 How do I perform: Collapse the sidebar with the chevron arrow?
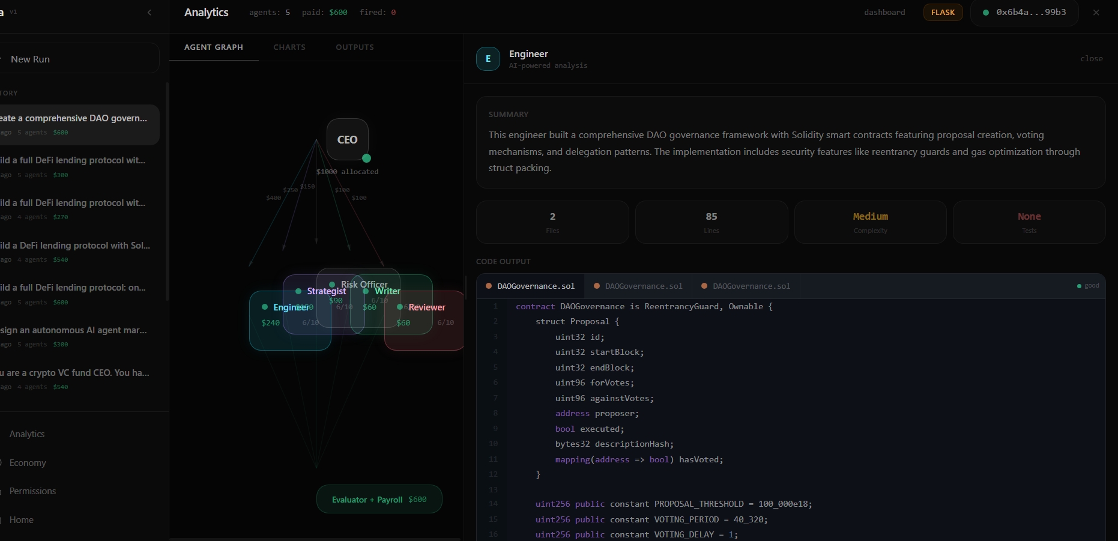pos(150,13)
